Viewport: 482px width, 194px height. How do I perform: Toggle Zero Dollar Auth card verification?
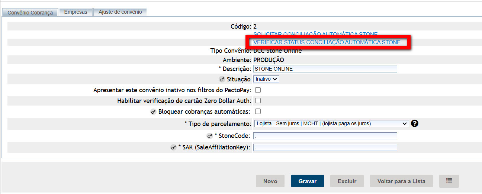pos(258,101)
